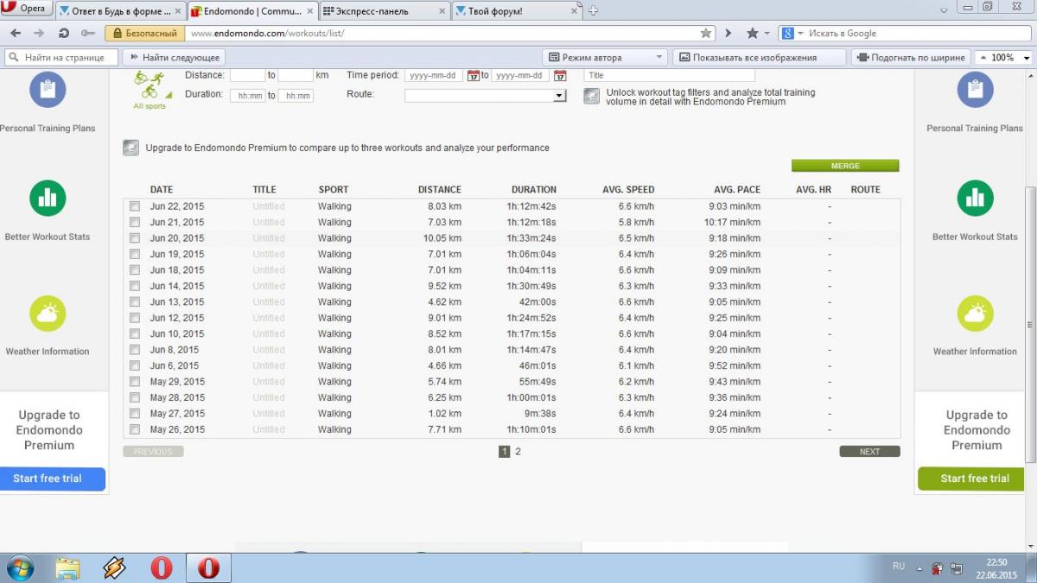Click the Windows Start button
Viewport: 1037px width, 583px height.
(x=19, y=567)
